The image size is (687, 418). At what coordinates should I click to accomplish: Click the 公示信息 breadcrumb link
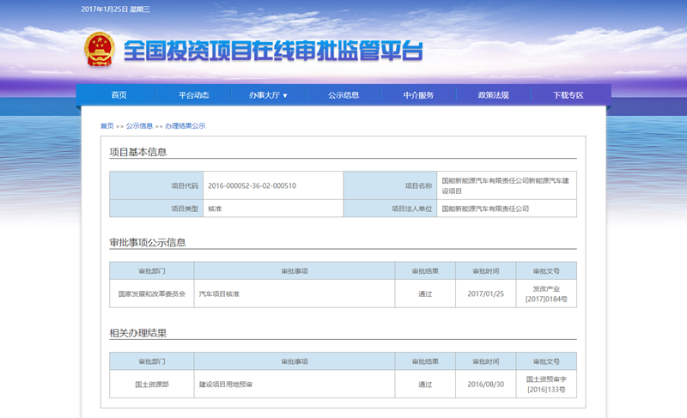coord(139,126)
